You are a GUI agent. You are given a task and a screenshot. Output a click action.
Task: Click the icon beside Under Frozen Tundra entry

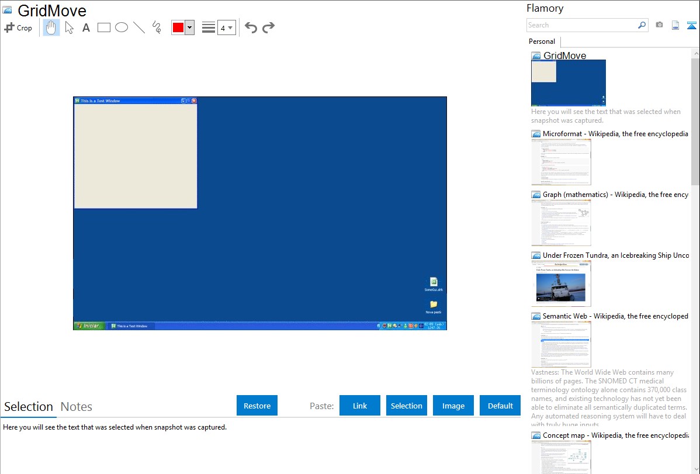(x=536, y=255)
